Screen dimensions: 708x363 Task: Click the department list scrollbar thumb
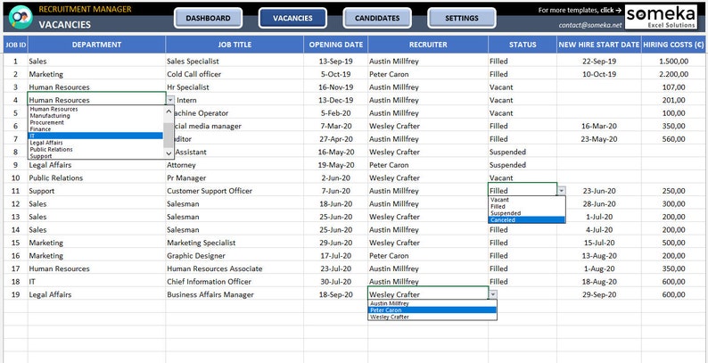click(169, 135)
